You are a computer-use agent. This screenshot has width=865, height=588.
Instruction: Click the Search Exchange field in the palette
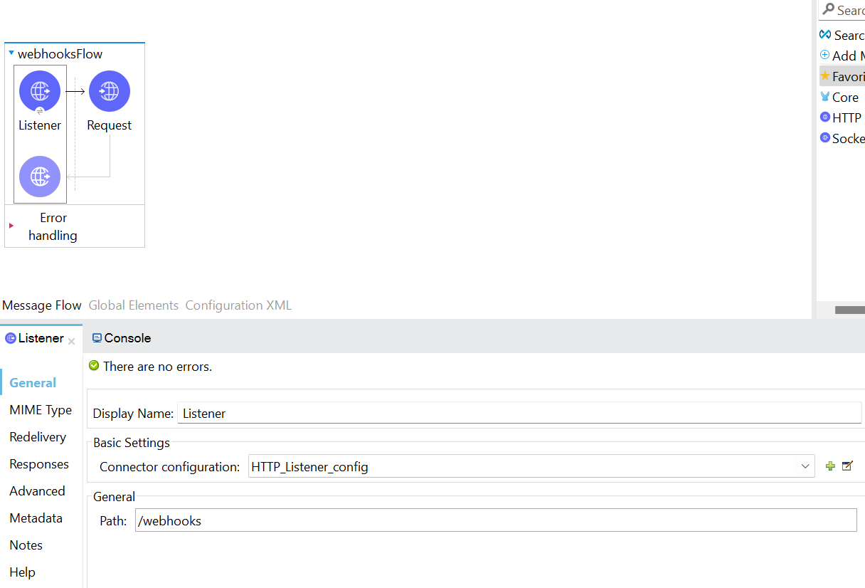[849, 10]
